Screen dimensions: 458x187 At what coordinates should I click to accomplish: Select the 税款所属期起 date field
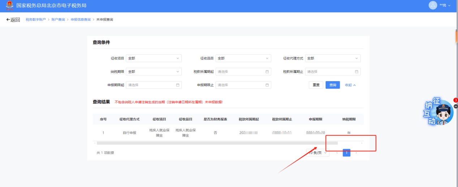pos(243,72)
